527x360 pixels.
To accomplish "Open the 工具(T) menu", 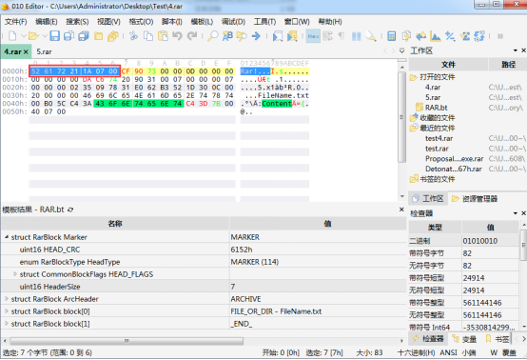I will pos(264,22).
